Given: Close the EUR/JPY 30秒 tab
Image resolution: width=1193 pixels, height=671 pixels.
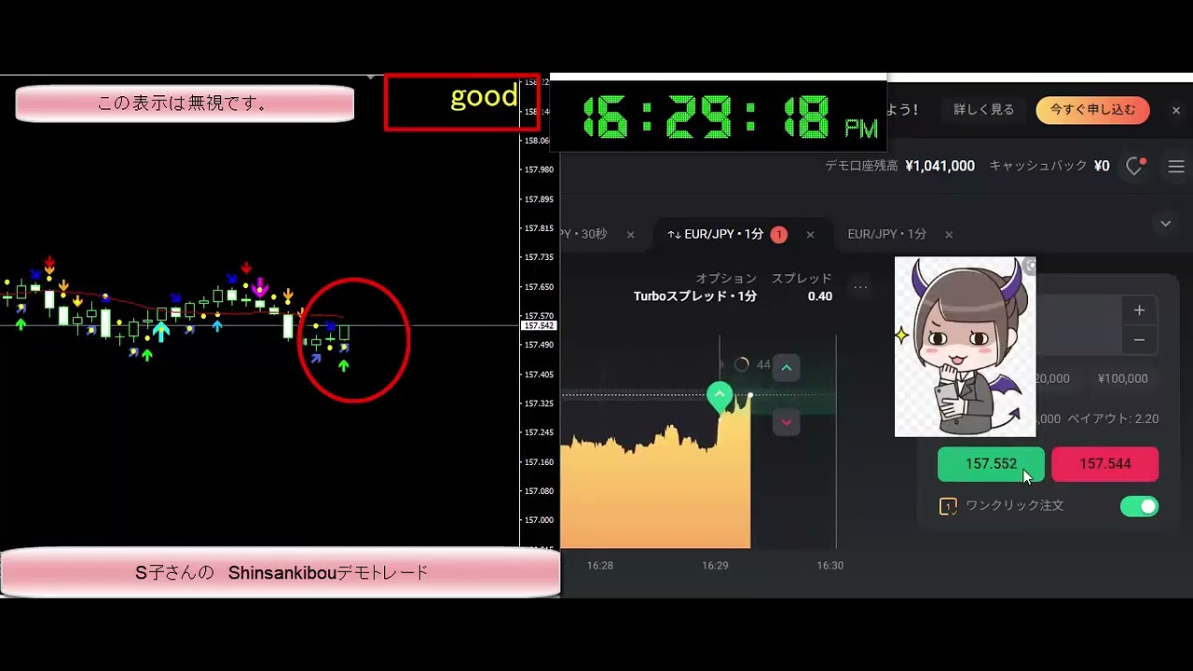Looking at the screenshot, I should tap(630, 235).
